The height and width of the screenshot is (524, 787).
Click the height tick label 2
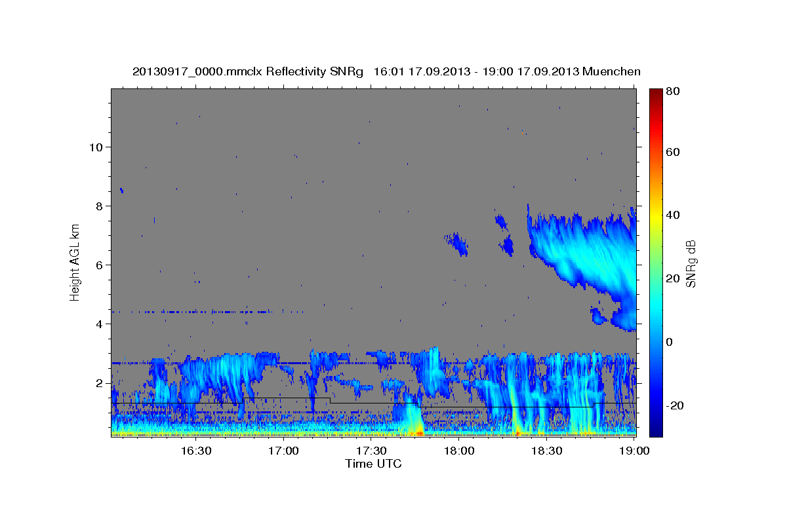coord(99,383)
